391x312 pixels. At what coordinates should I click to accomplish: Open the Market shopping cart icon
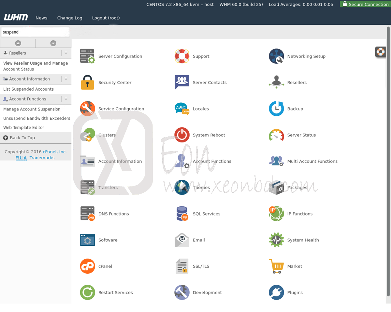276,266
